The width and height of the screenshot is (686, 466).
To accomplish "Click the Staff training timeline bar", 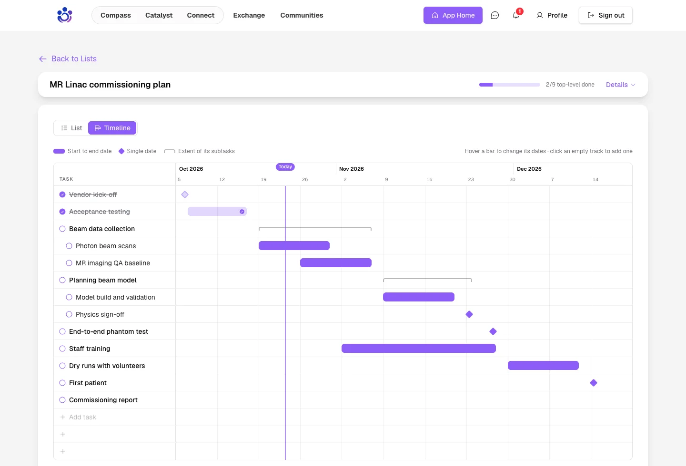I will click(419, 349).
